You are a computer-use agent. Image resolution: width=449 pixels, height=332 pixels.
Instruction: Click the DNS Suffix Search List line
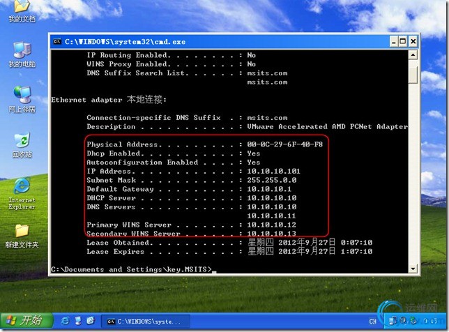(x=187, y=73)
